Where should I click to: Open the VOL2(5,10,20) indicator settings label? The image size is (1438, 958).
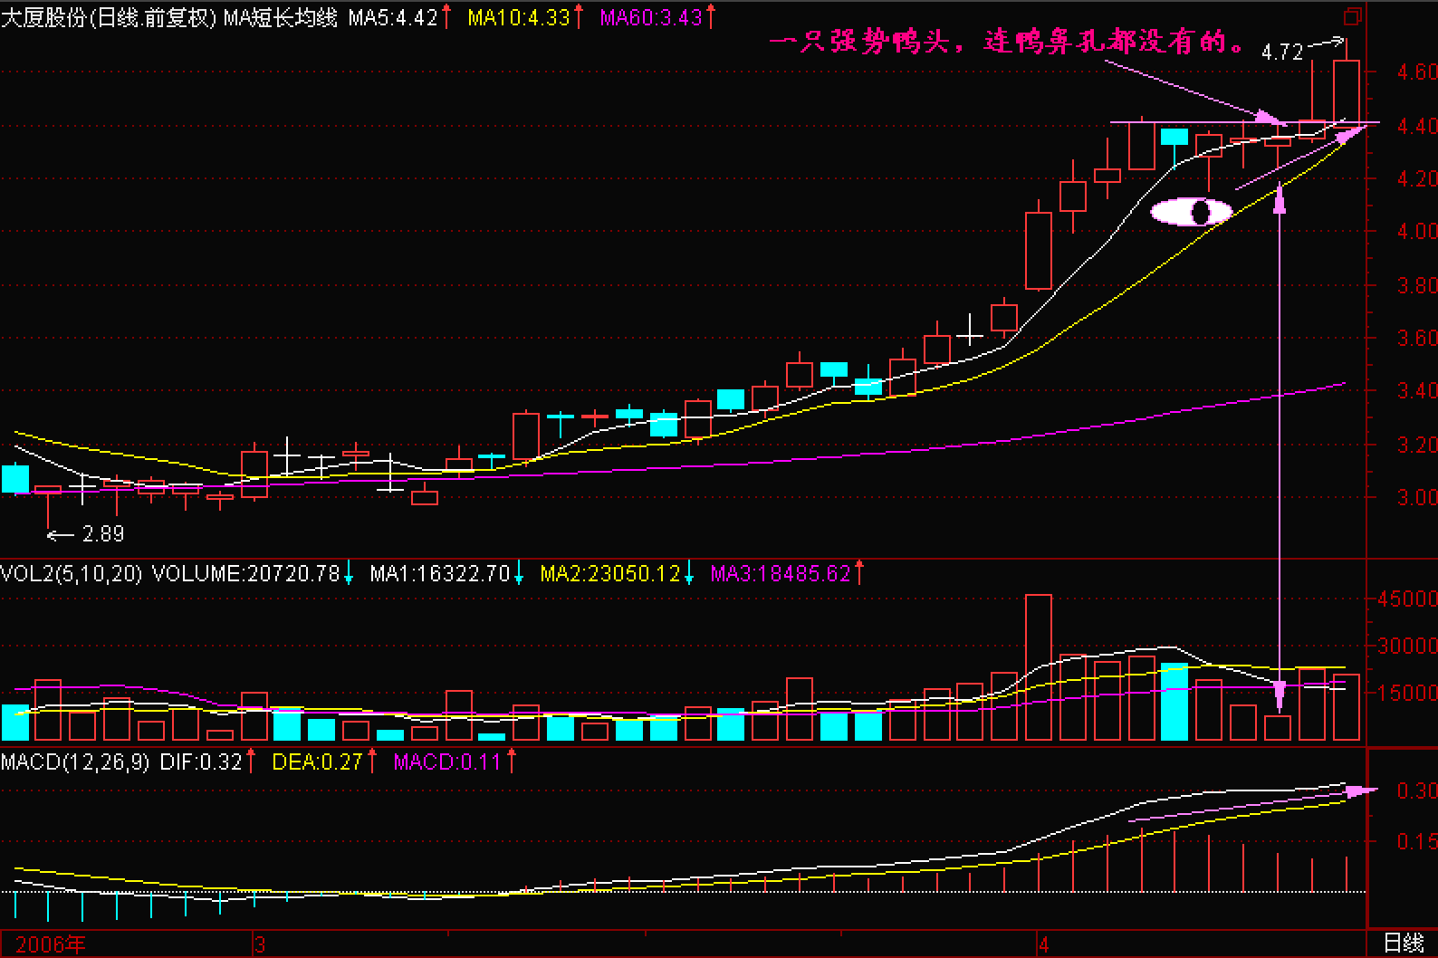(72, 573)
